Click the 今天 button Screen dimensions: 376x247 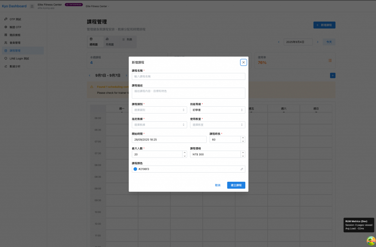(329, 42)
